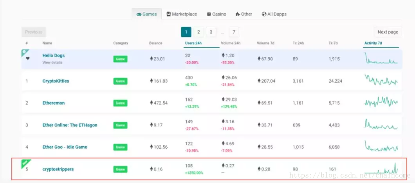The width and height of the screenshot is (415, 183).
Task: Click the store icon on Marketplace tab
Action: (x=169, y=14)
